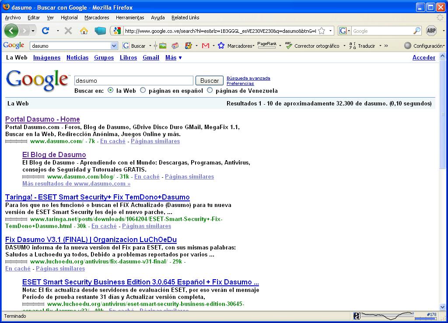Open the Google Toolbar search history dropdown

(x=114, y=46)
